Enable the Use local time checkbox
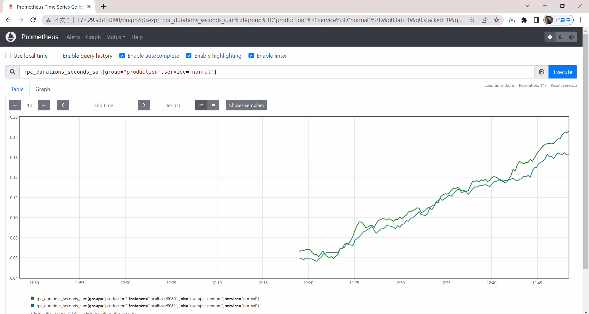Image resolution: width=589 pixels, height=314 pixels. point(8,56)
